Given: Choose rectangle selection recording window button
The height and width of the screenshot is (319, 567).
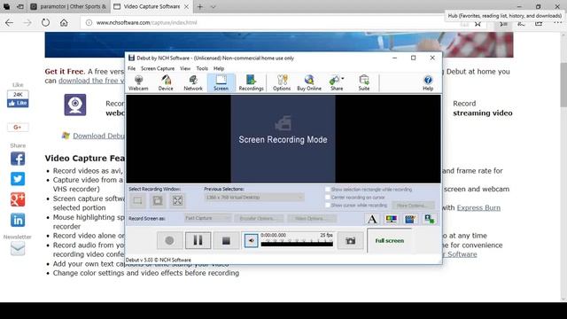Looking at the screenshot, I should 137,200.
